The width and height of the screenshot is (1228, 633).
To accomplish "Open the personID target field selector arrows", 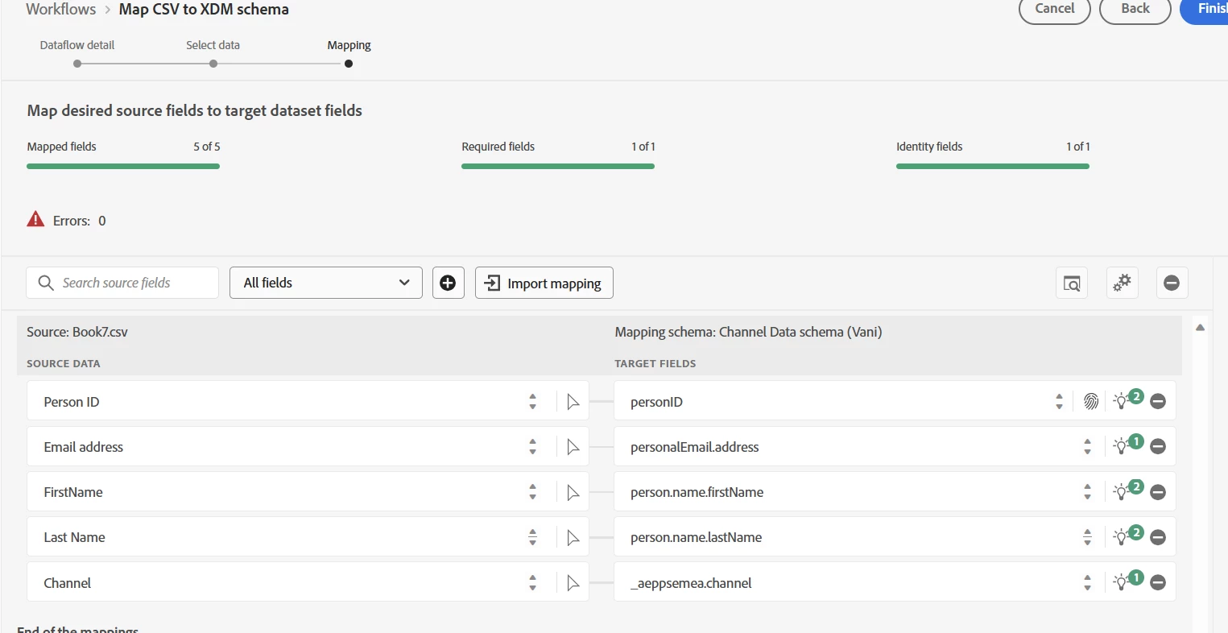I will click(x=1059, y=402).
